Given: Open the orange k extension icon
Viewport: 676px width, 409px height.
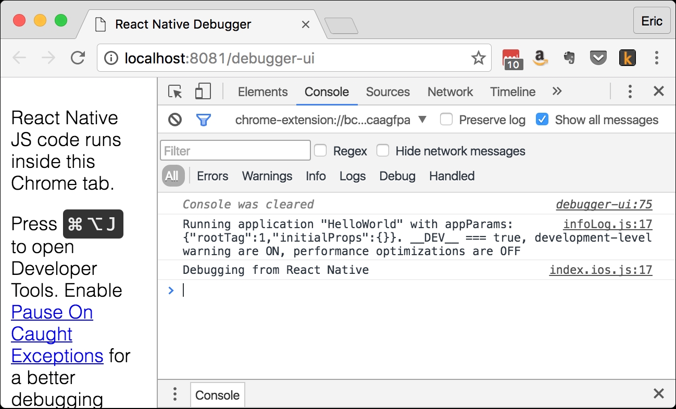Looking at the screenshot, I should click(x=628, y=58).
